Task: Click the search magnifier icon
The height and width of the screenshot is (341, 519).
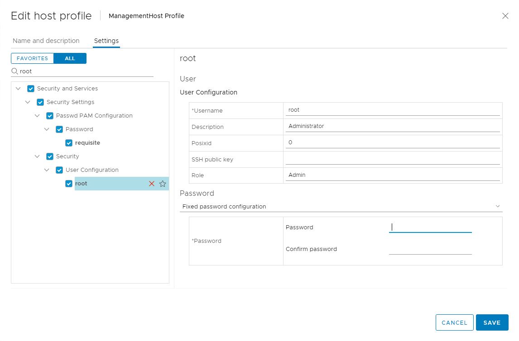Action: (14, 71)
